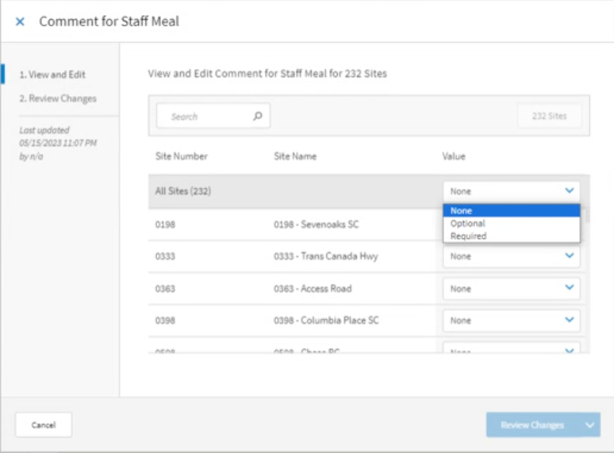Expand the arrow beside Review Changes

click(589, 424)
